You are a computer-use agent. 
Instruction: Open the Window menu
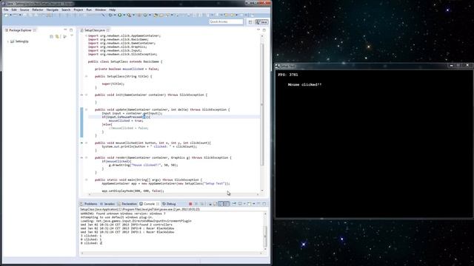click(101, 10)
